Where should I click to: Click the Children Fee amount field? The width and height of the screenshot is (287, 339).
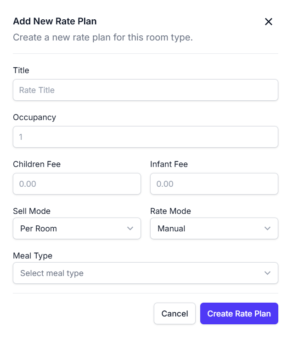pos(77,184)
